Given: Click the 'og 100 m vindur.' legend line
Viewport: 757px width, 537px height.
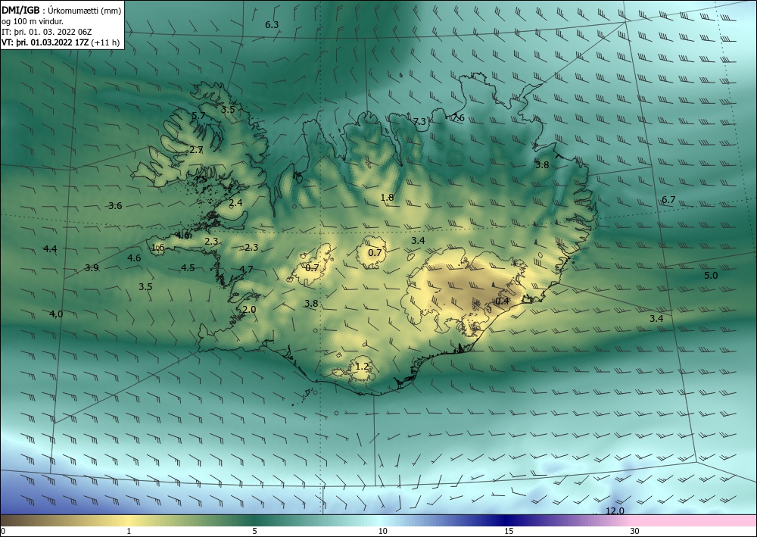Looking at the screenshot, I should (x=33, y=20).
